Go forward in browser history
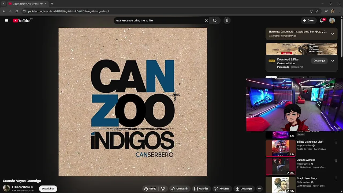The width and height of the screenshot is (343, 193). [x=10, y=11]
